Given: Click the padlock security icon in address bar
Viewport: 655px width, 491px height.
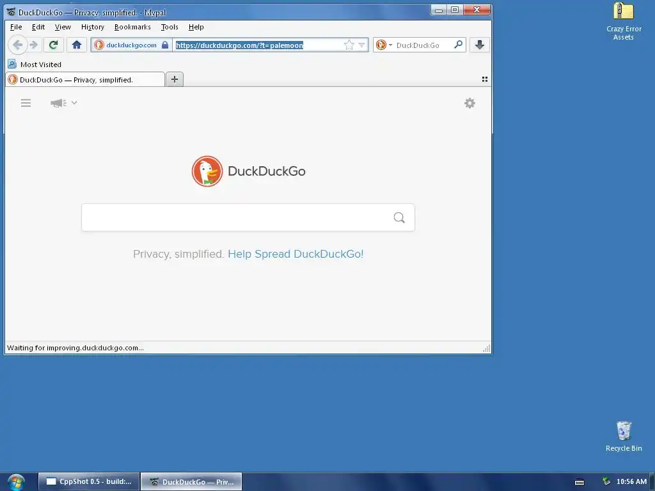Looking at the screenshot, I should click(x=165, y=45).
